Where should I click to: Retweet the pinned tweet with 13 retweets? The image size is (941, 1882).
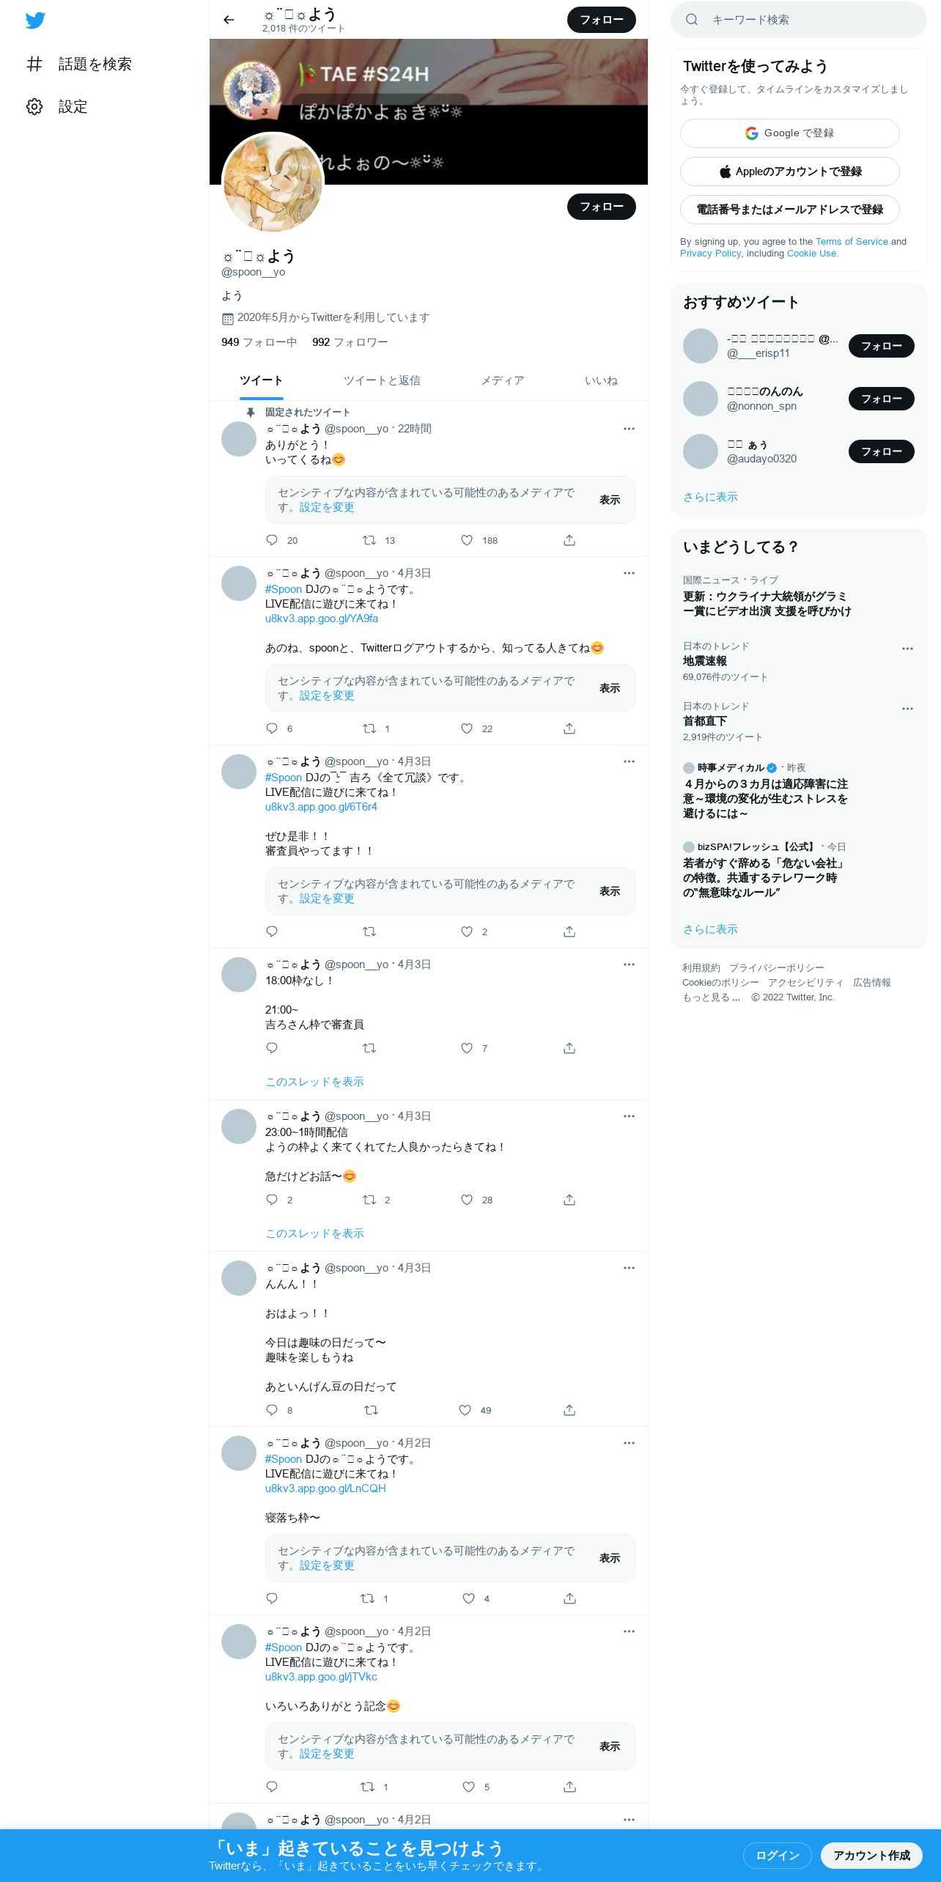click(x=369, y=540)
